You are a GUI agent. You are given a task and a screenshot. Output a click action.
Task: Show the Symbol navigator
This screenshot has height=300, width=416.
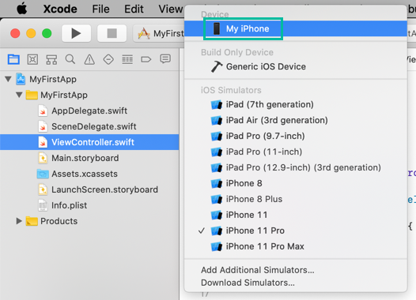click(51, 59)
